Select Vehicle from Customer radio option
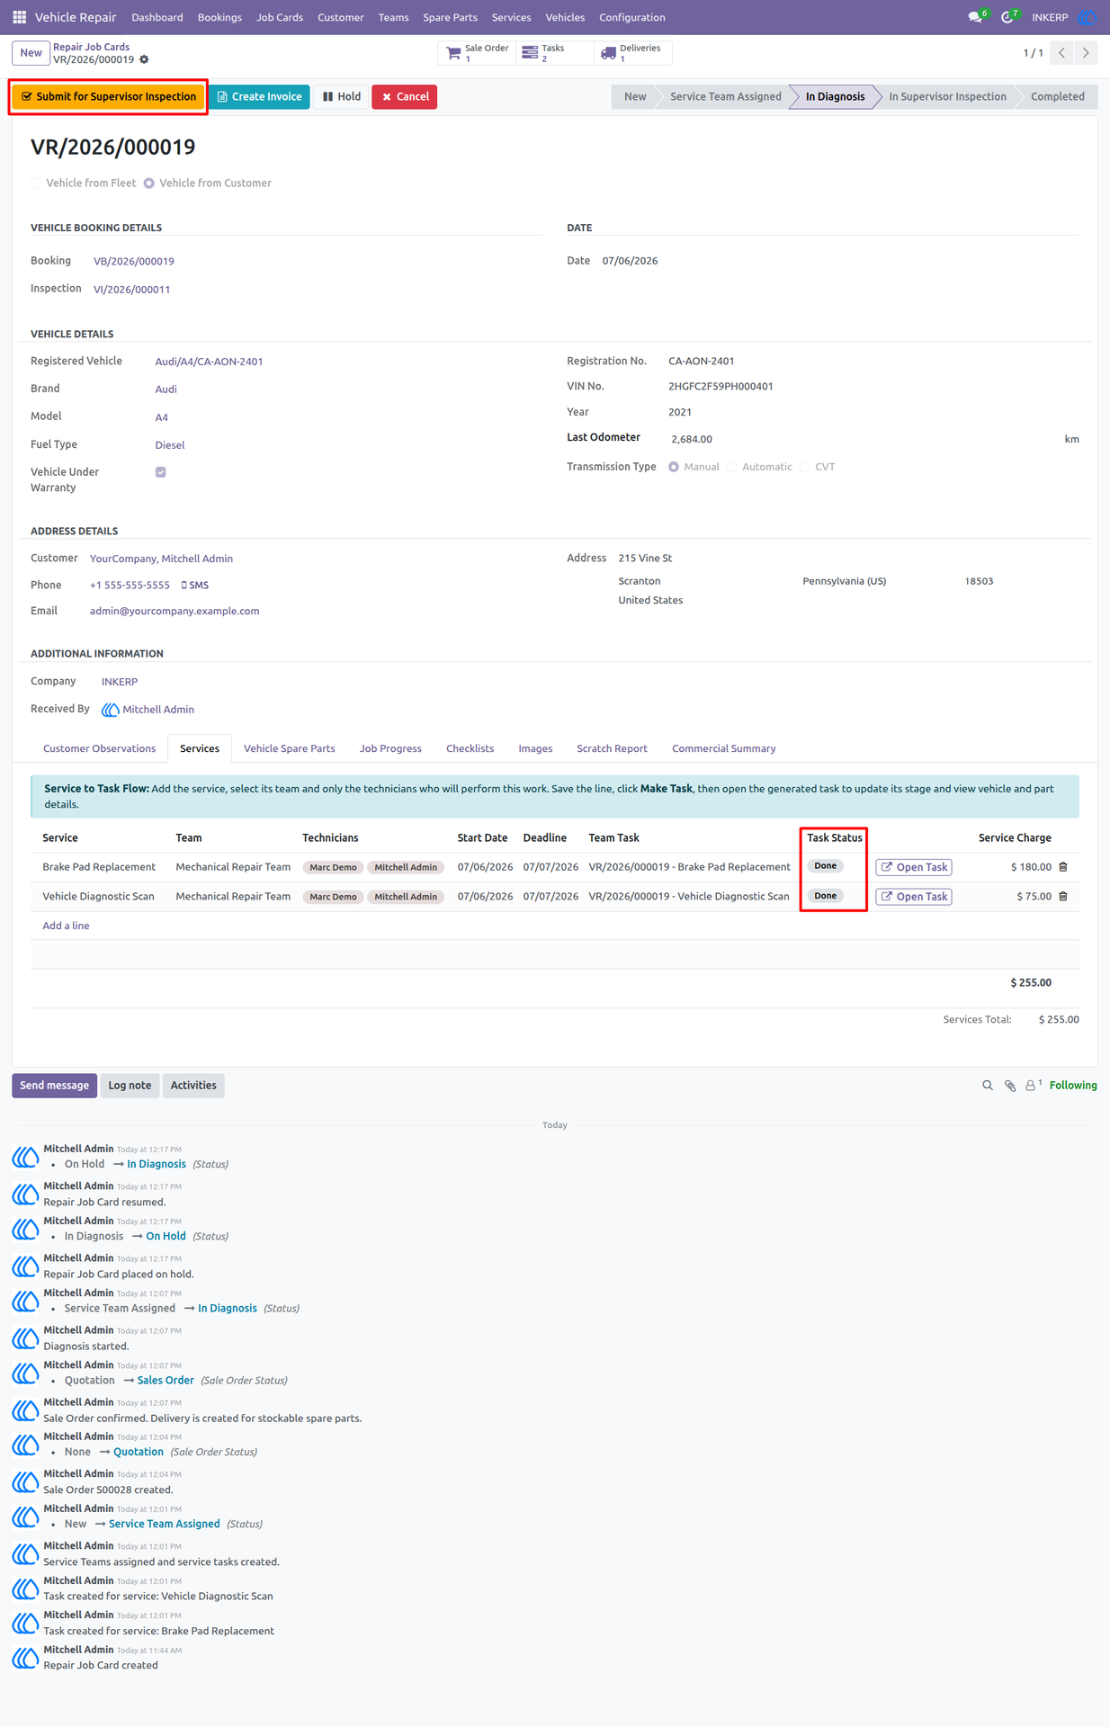1110x1727 pixels. tap(149, 183)
